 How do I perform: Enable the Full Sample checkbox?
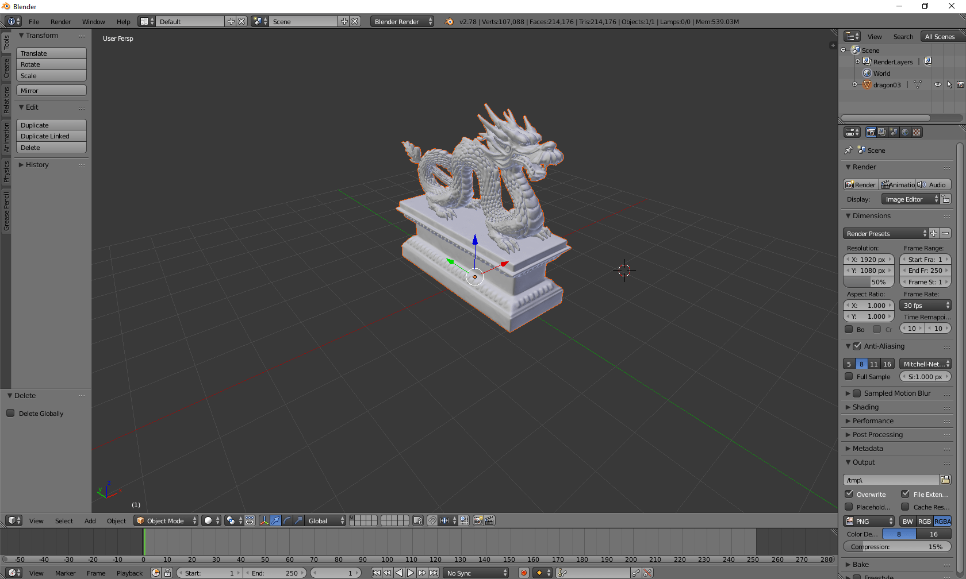[x=849, y=377]
